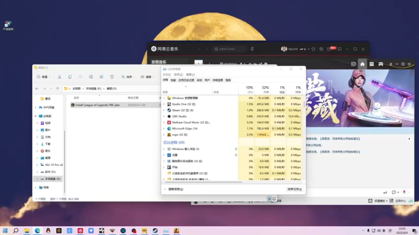Open taskbar search magnifier
This screenshot has height=235, width=419.
(x=16, y=231)
